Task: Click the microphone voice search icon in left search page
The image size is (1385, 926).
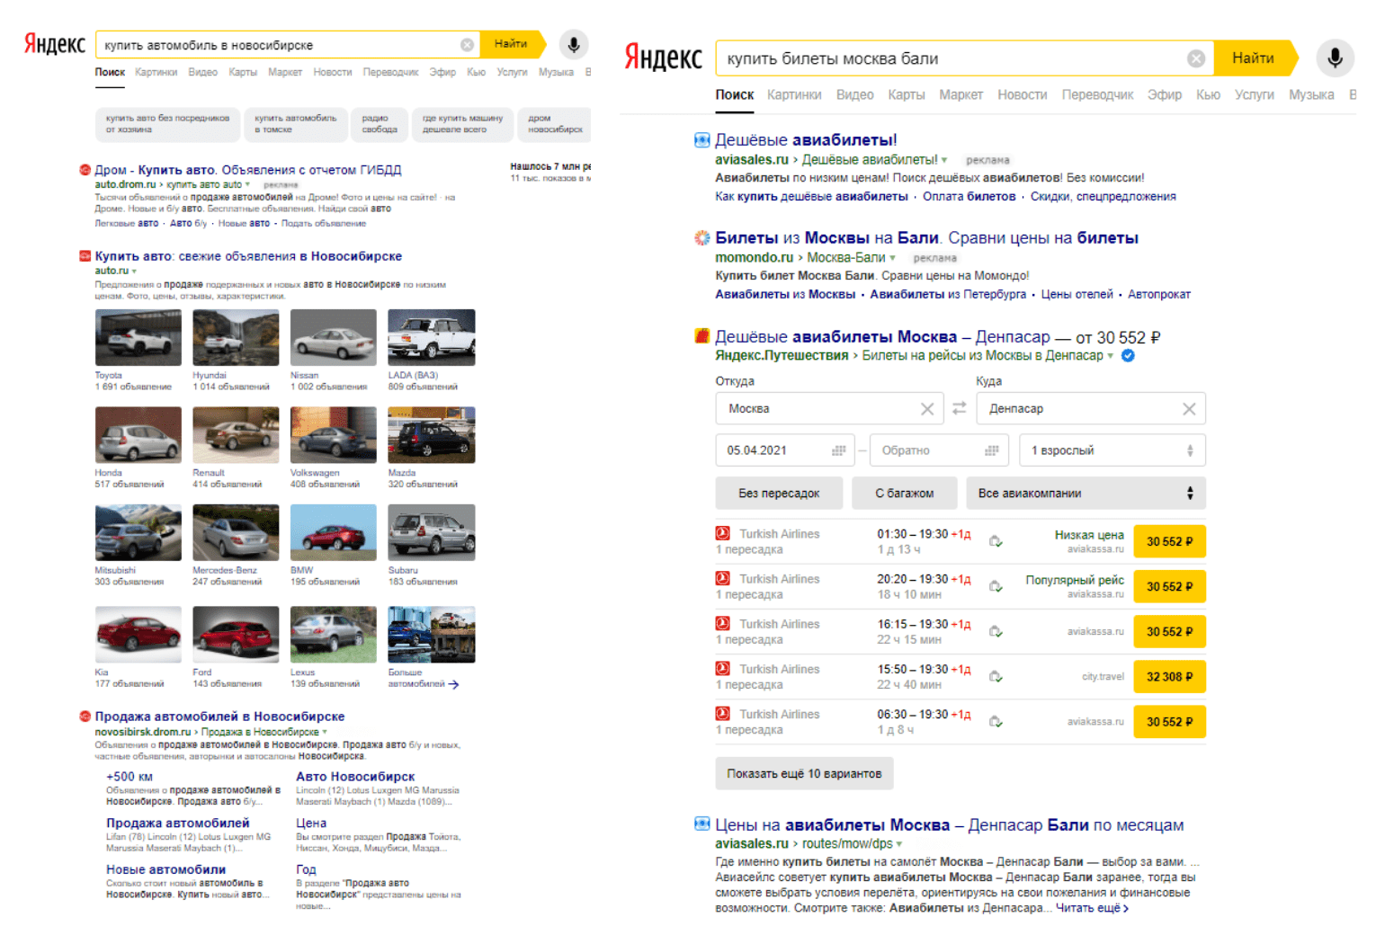Action: [x=573, y=44]
